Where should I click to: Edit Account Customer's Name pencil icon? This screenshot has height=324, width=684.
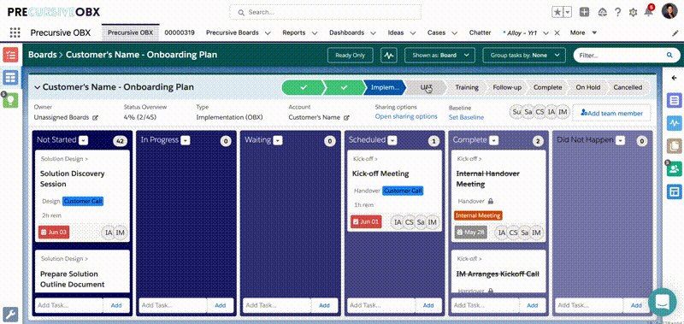click(x=346, y=117)
